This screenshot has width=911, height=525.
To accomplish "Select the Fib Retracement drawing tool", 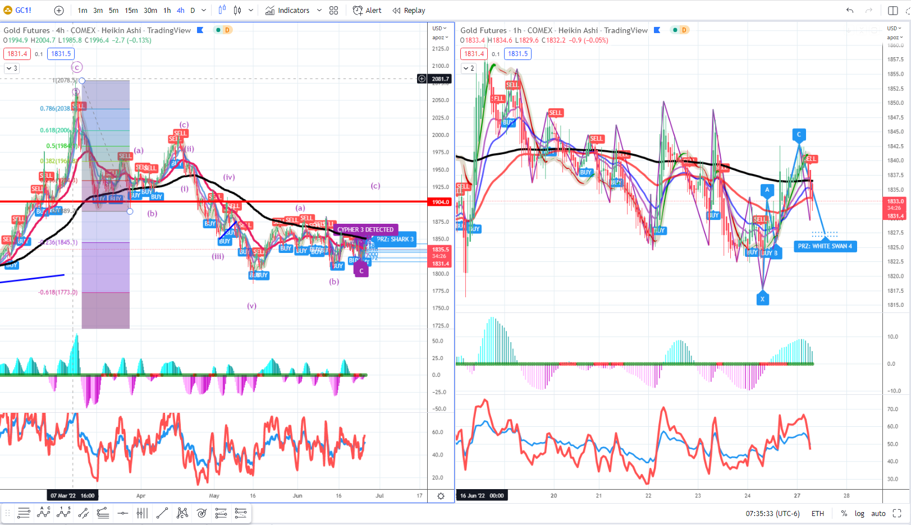I will click(x=24, y=513).
